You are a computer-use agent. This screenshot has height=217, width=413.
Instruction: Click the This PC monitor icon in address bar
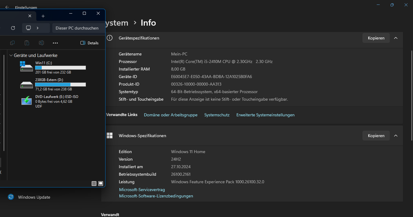point(28,28)
